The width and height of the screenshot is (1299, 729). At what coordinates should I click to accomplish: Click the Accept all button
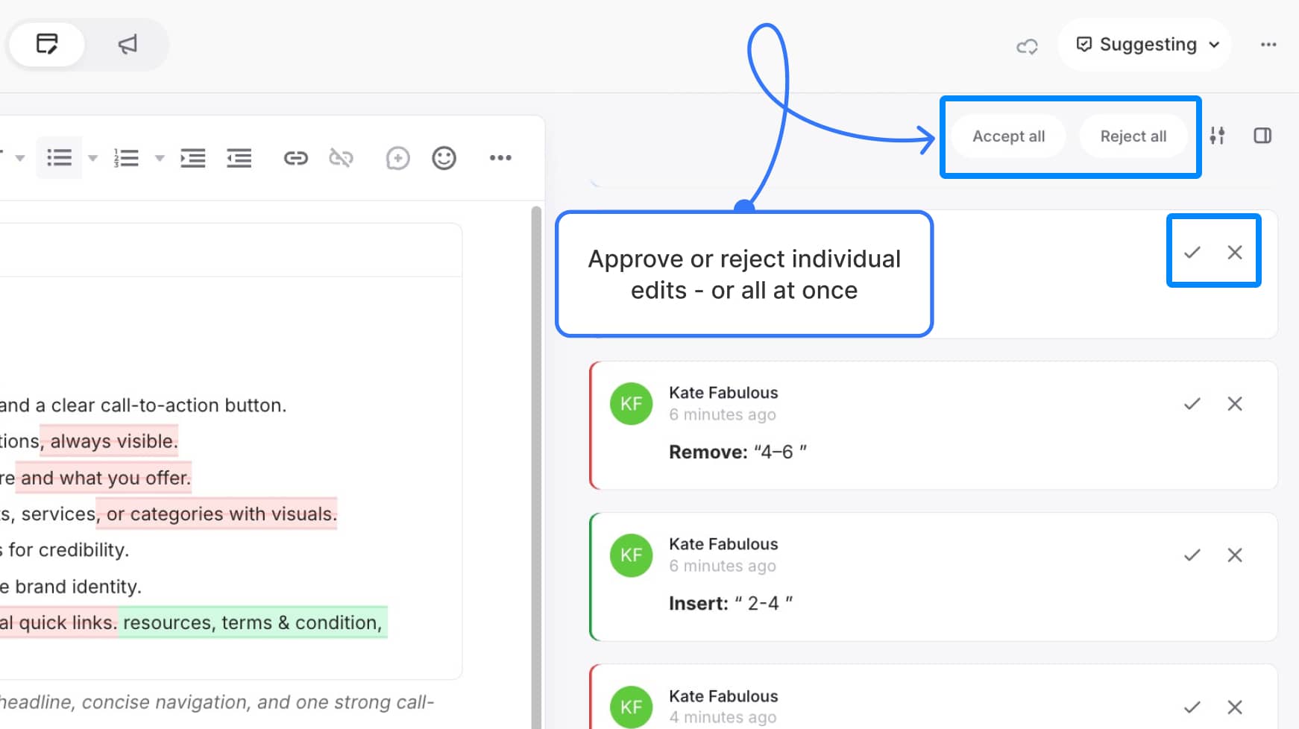click(1008, 136)
